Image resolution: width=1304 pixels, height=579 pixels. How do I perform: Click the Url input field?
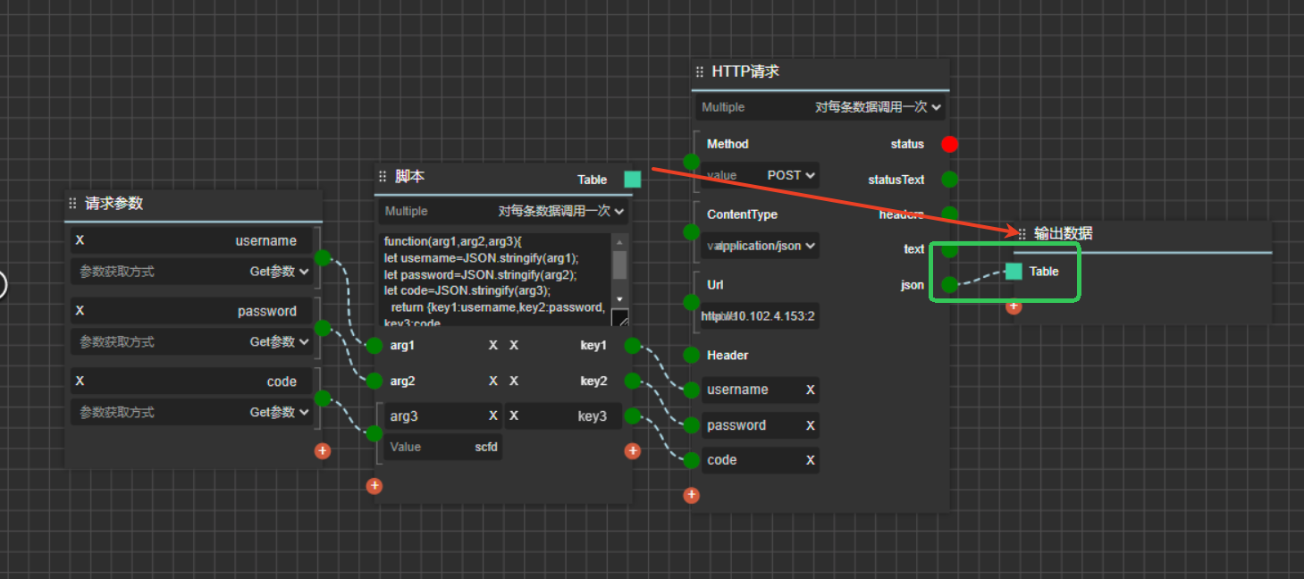click(x=760, y=316)
